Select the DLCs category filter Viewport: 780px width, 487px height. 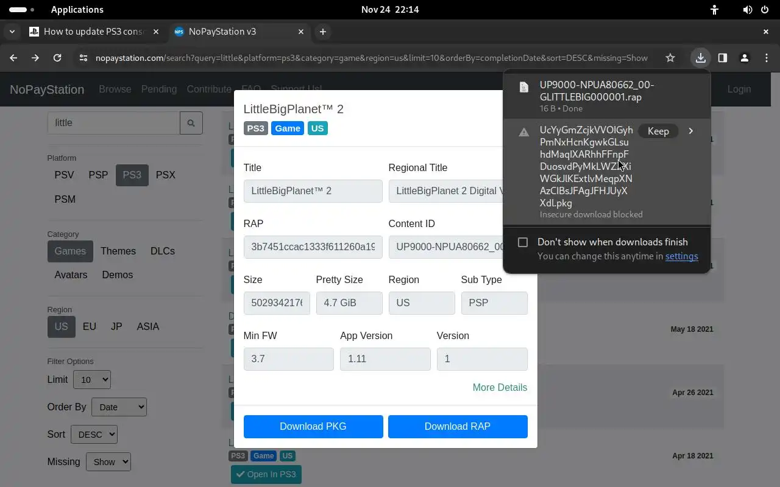pos(163,251)
